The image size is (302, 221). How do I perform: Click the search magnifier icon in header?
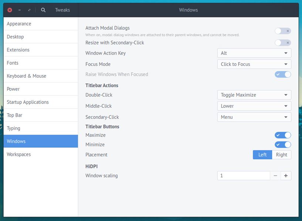click(43, 10)
